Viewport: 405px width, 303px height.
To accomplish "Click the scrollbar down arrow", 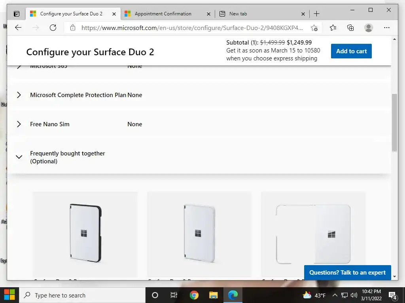I will pos(394,277).
